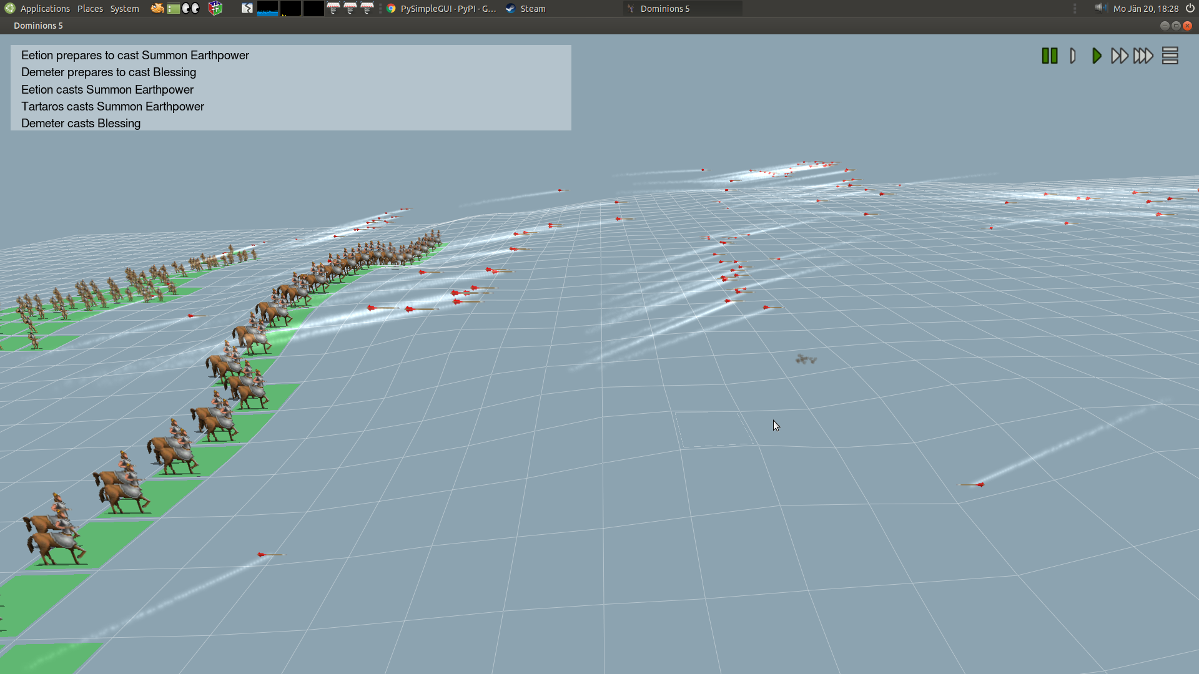
Task: Open the Places menu
Action: [x=90, y=9]
